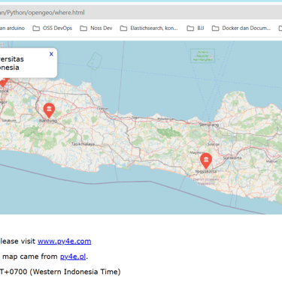282x301 pixels.
Task: Click the partly hidden marker under the popup
Action: pos(3,82)
